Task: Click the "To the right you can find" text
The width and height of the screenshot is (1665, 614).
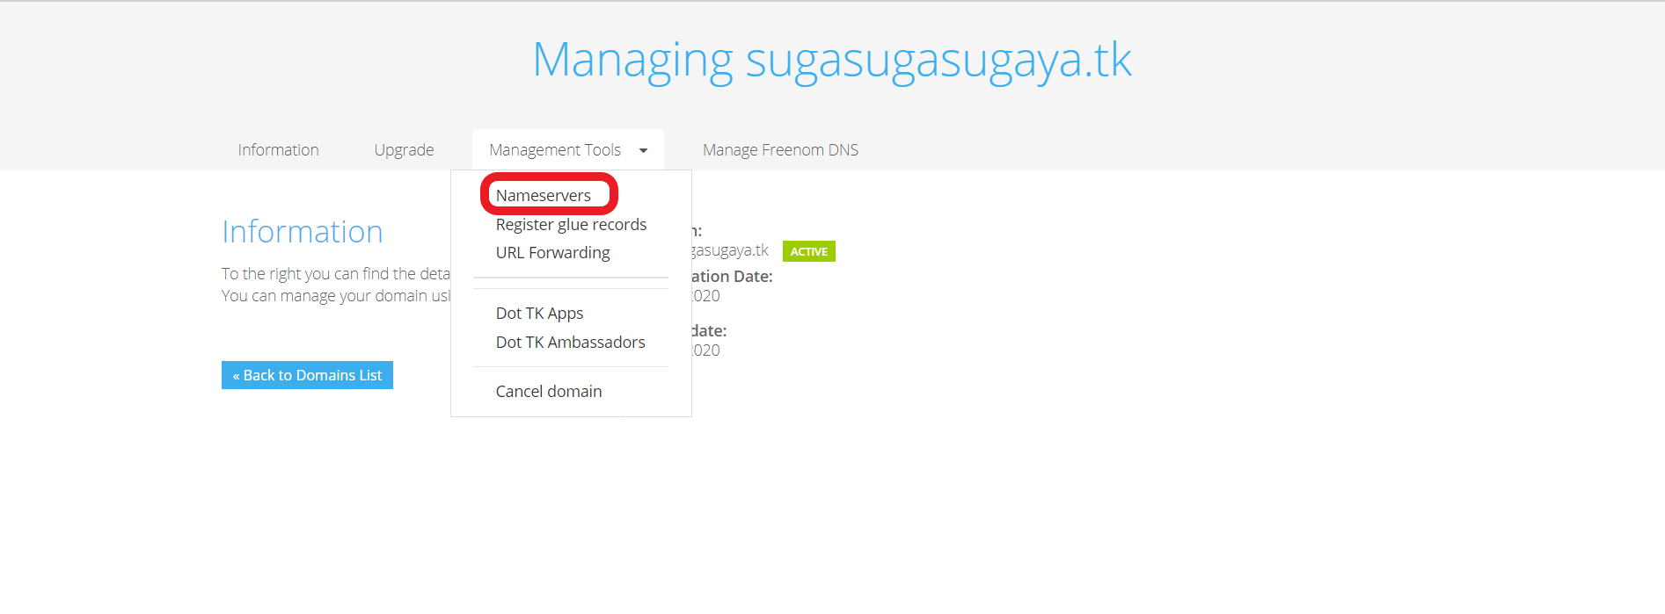Action: coord(335,274)
